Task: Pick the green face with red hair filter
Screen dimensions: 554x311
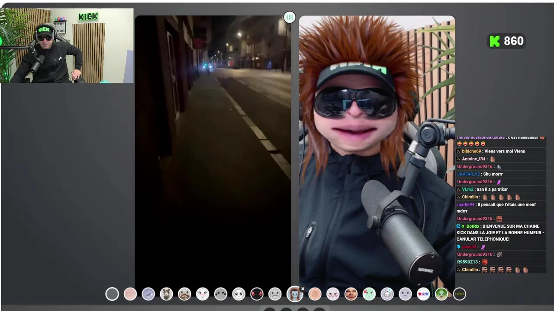Action: [369, 294]
